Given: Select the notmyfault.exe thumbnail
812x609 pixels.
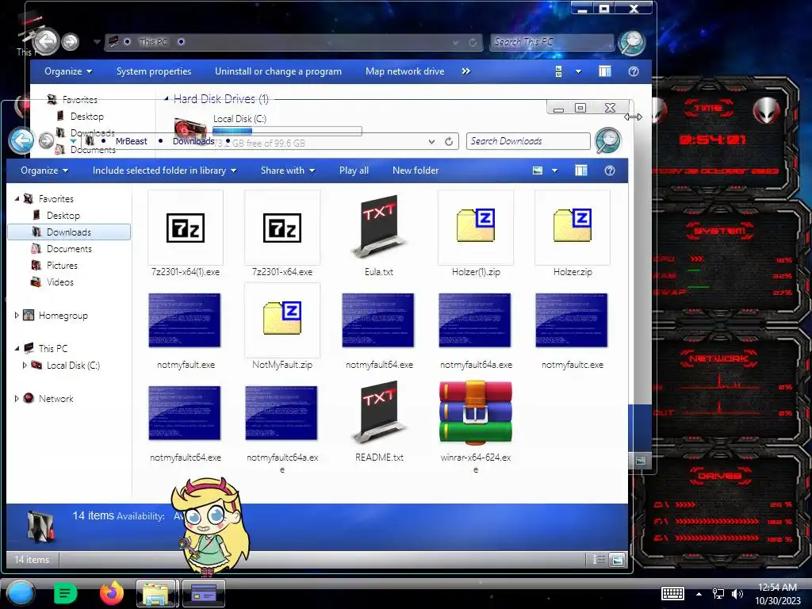Looking at the screenshot, I should click(184, 320).
